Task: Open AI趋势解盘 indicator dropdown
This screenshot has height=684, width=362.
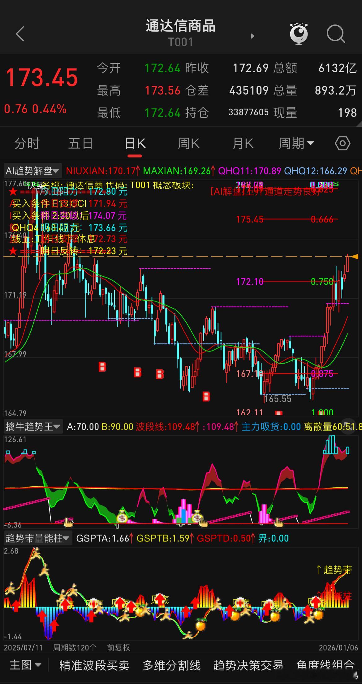Action: click(x=32, y=171)
